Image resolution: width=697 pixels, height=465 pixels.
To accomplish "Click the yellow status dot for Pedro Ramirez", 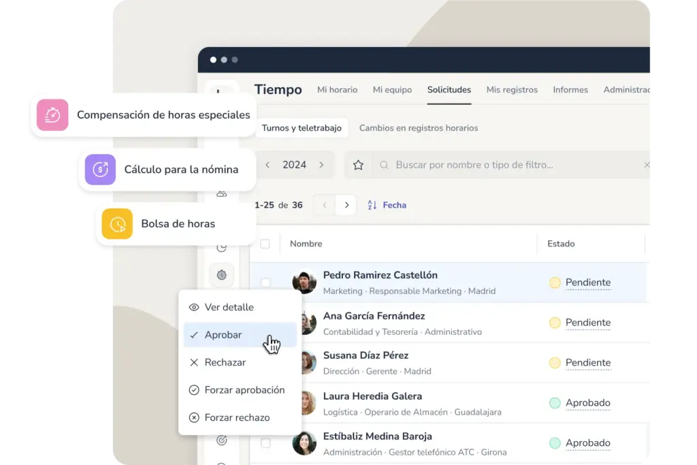I will pos(555,283).
